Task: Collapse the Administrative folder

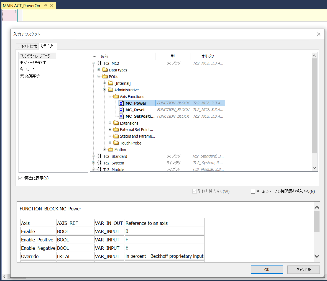Action: tap(104, 90)
